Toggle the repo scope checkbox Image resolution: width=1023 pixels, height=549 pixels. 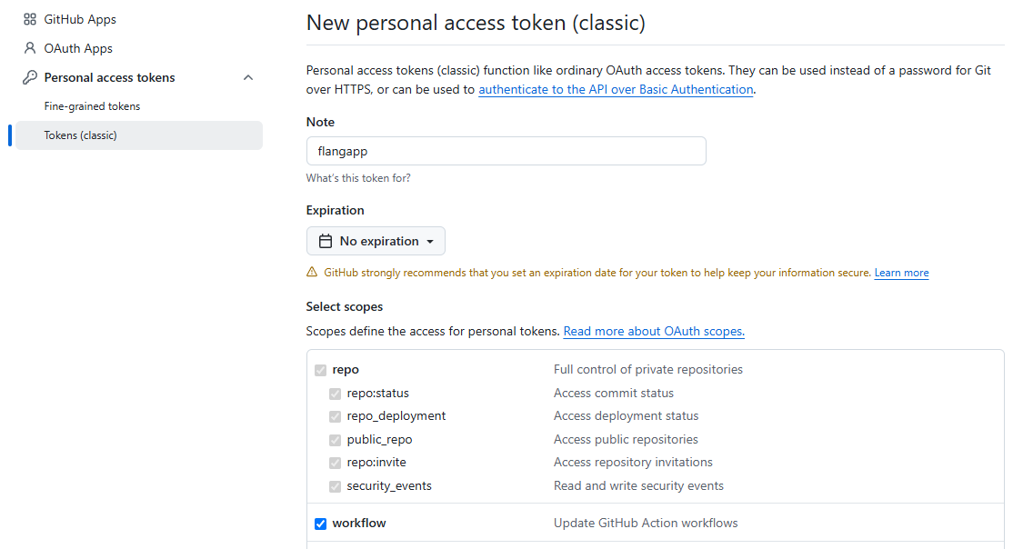click(320, 370)
